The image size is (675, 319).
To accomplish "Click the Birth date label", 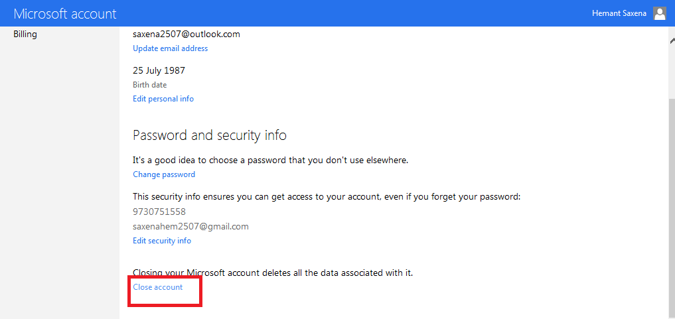I will pos(150,85).
